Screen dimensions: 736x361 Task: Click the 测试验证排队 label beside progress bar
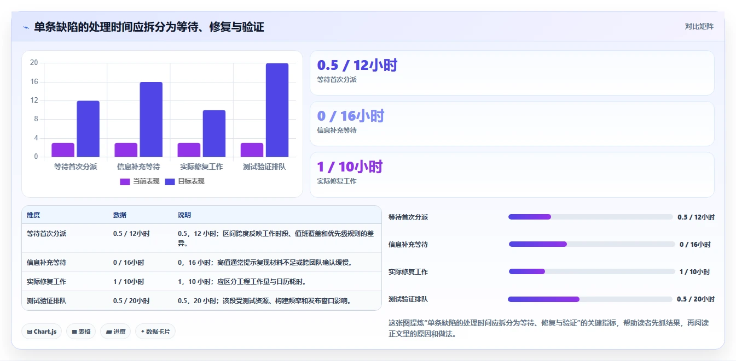pos(408,299)
